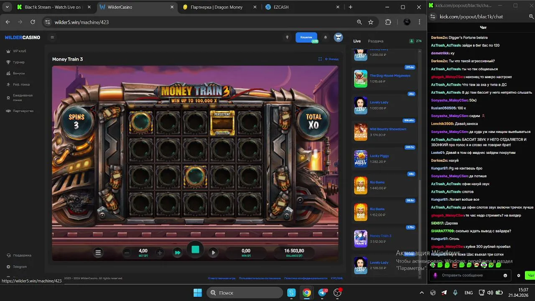Screen dimensions: 535x301
Task: Click the taskbar Поиск search box
Action: (x=245, y=293)
